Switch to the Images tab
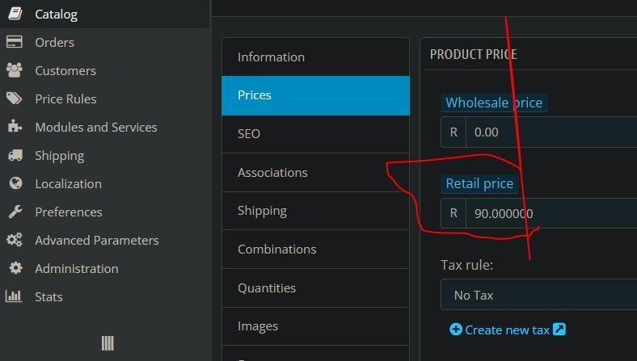Viewport: 637px width, 361px height. tap(315, 326)
